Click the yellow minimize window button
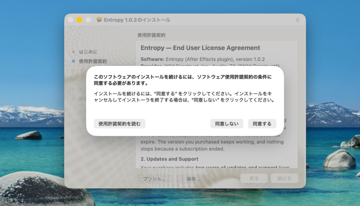 [79, 20]
